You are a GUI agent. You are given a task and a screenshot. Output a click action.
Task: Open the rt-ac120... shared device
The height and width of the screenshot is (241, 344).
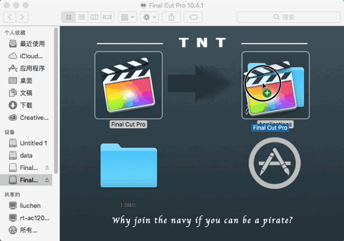point(27,218)
